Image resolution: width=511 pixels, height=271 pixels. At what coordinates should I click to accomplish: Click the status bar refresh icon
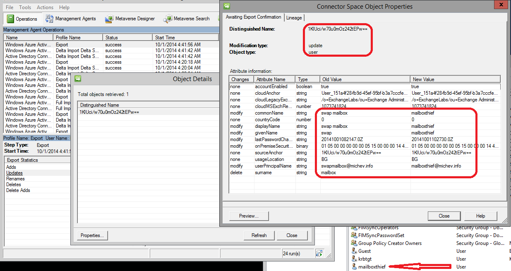pos(319,253)
